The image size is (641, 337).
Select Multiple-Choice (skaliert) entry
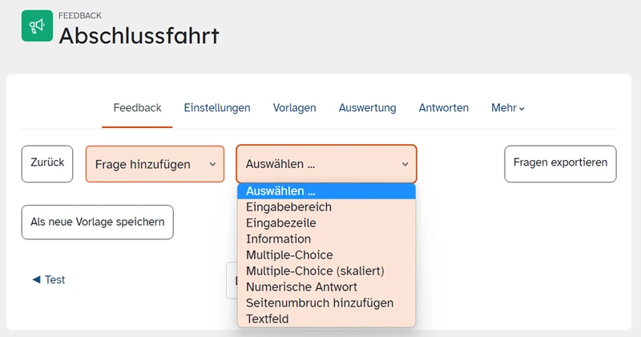click(x=315, y=271)
